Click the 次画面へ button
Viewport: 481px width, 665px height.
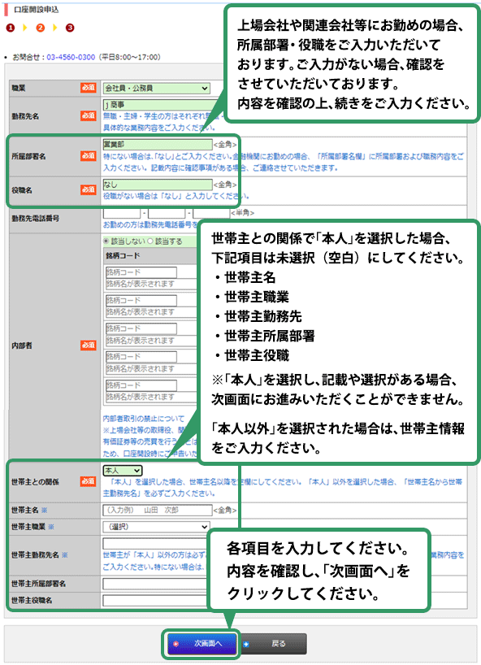click(201, 644)
